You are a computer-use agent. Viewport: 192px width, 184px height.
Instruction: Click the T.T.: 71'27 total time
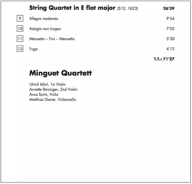[164, 59]
